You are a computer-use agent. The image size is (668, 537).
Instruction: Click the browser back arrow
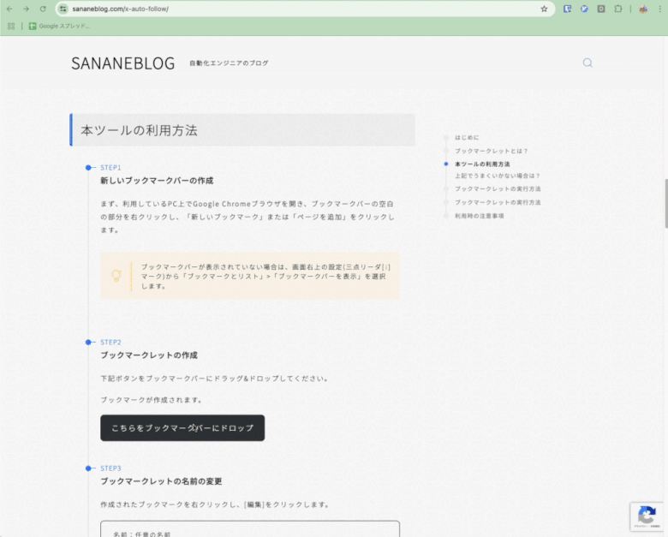(9, 9)
